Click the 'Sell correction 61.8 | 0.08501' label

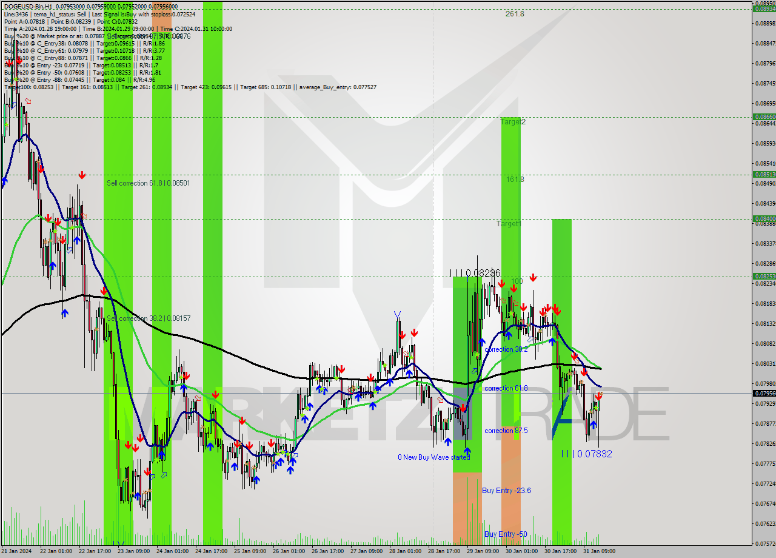(149, 183)
